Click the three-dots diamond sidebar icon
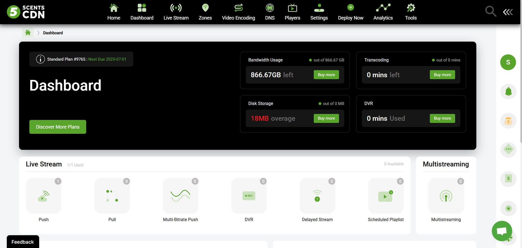The width and height of the screenshot is (522, 248). click(508, 150)
